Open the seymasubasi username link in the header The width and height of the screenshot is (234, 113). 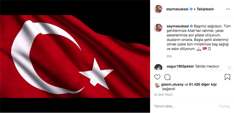(177, 9)
